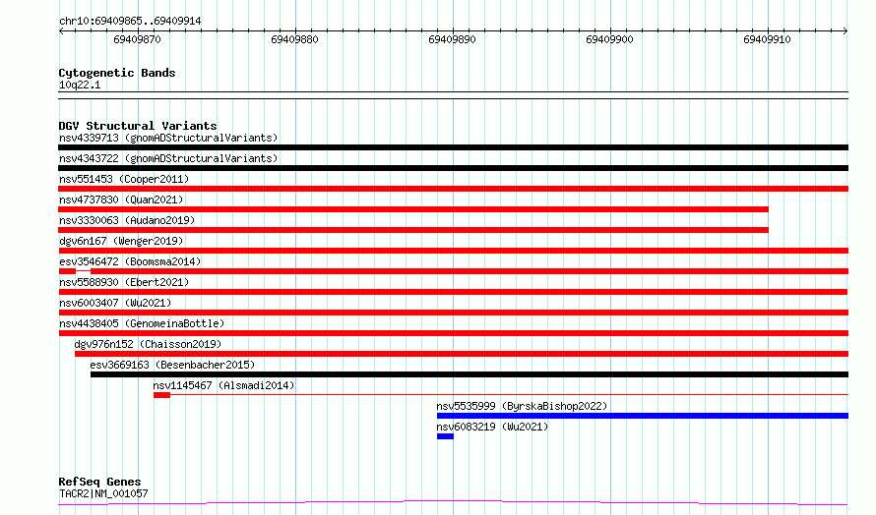Screen dimensions: 876x515
Task: Select the 10q22.1 band label
Action: 80,85
